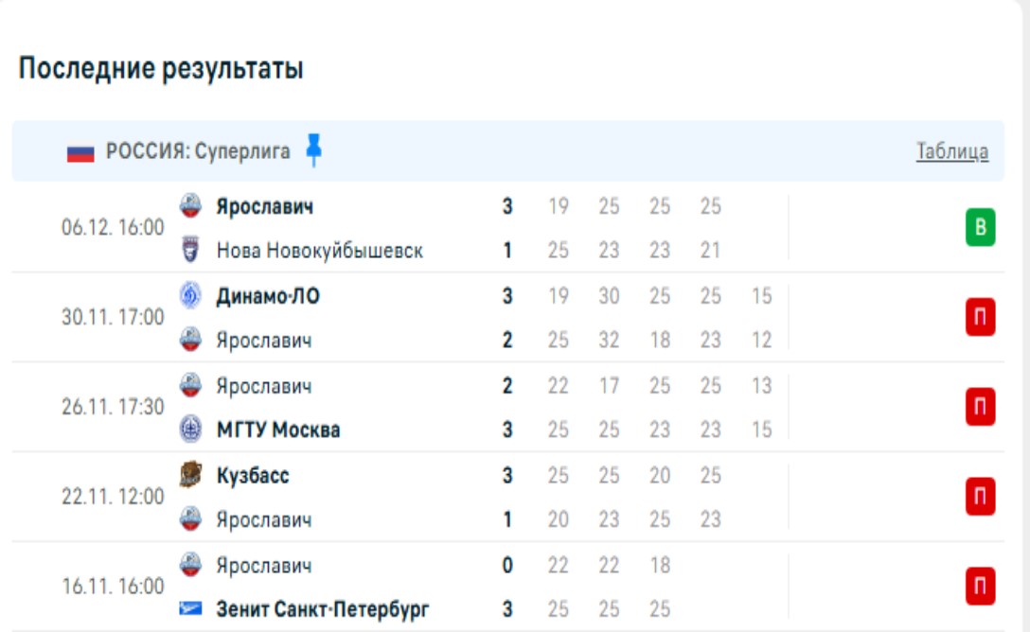1030x632 pixels.
Task: Click the Кузбасс team logo
Action: [190, 475]
